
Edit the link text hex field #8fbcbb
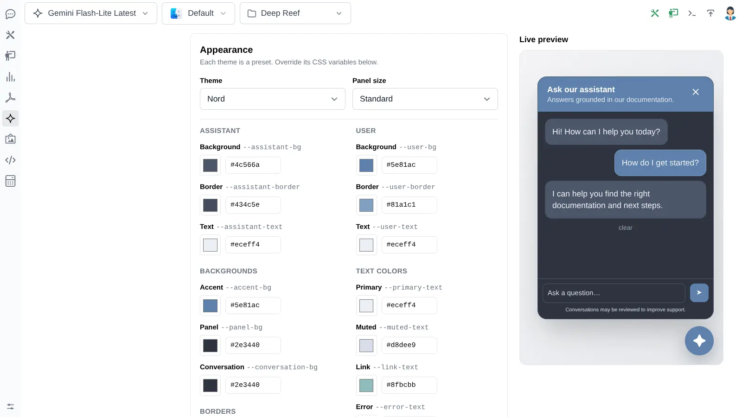(x=409, y=385)
